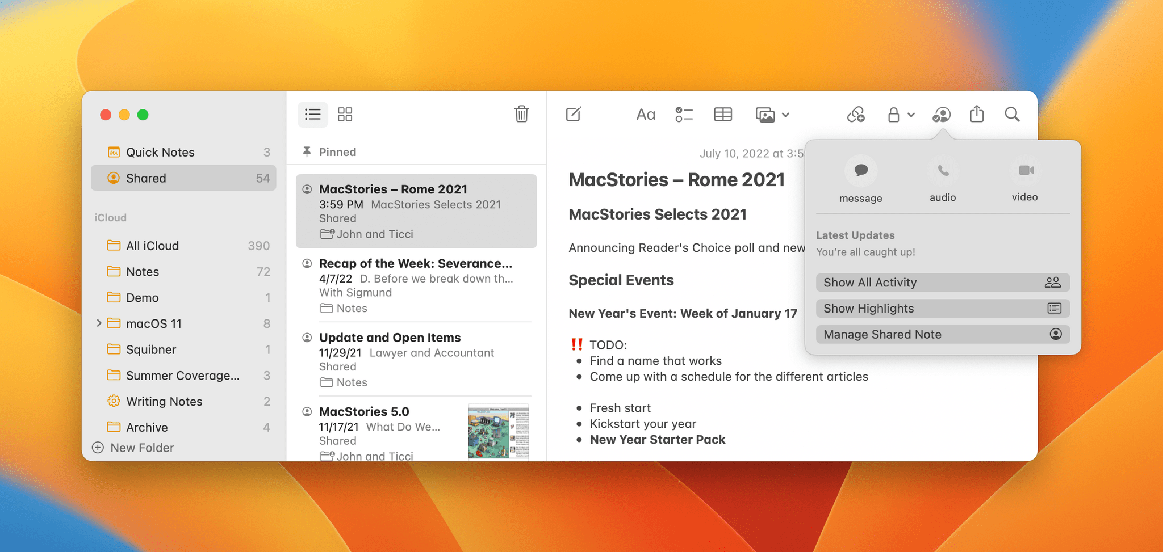Choose Show All Activity
This screenshot has height=552, width=1163.
[x=943, y=283]
